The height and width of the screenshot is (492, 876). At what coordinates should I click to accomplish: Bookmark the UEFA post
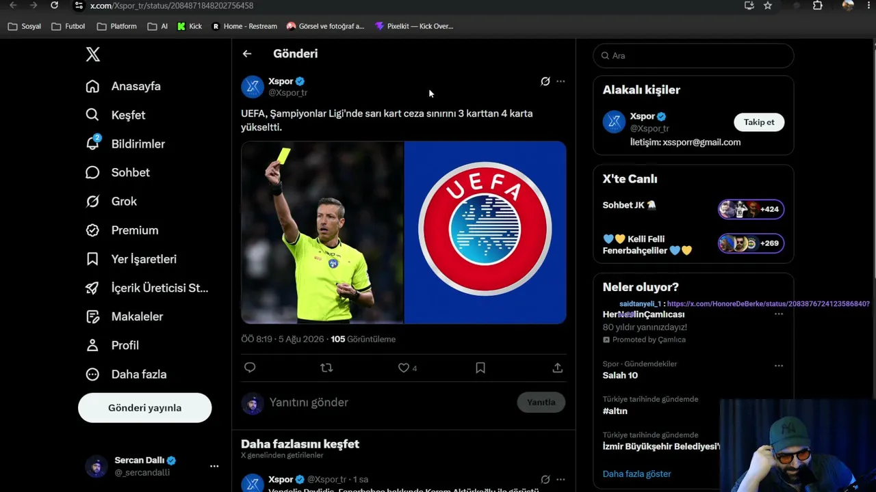tap(480, 368)
